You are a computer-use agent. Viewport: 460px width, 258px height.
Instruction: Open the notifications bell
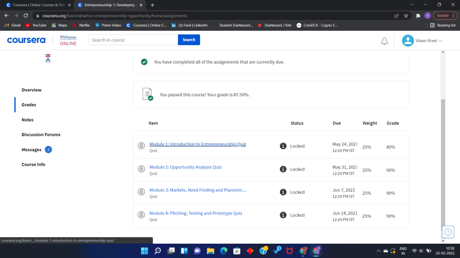[x=385, y=41]
